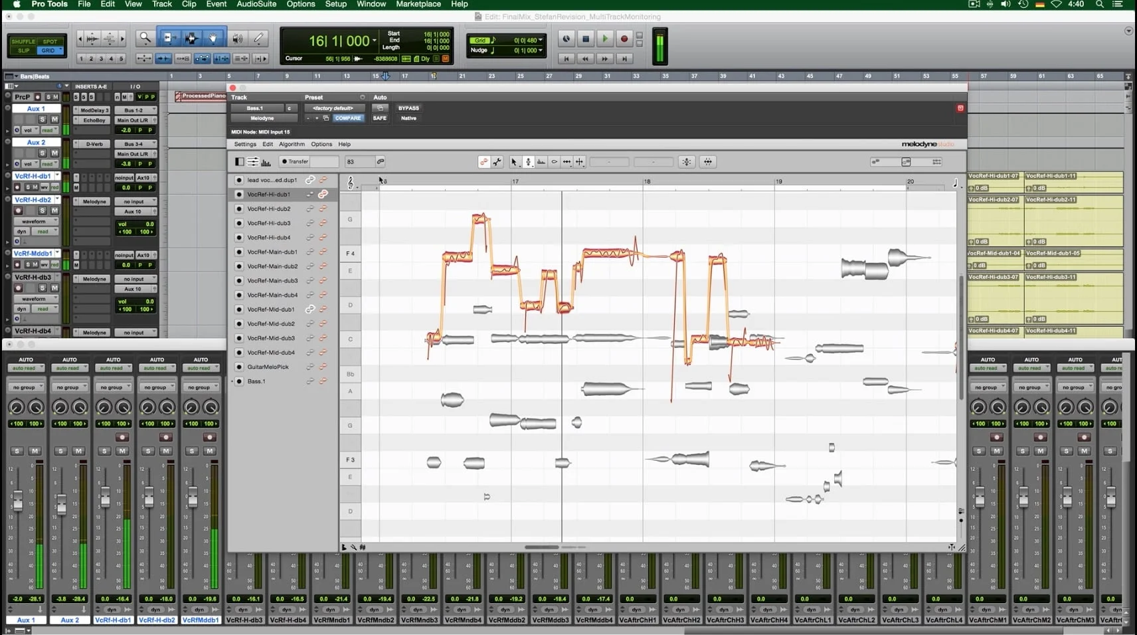
Task: Open Aux 1 channel's no group dropdown
Action: pos(25,387)
